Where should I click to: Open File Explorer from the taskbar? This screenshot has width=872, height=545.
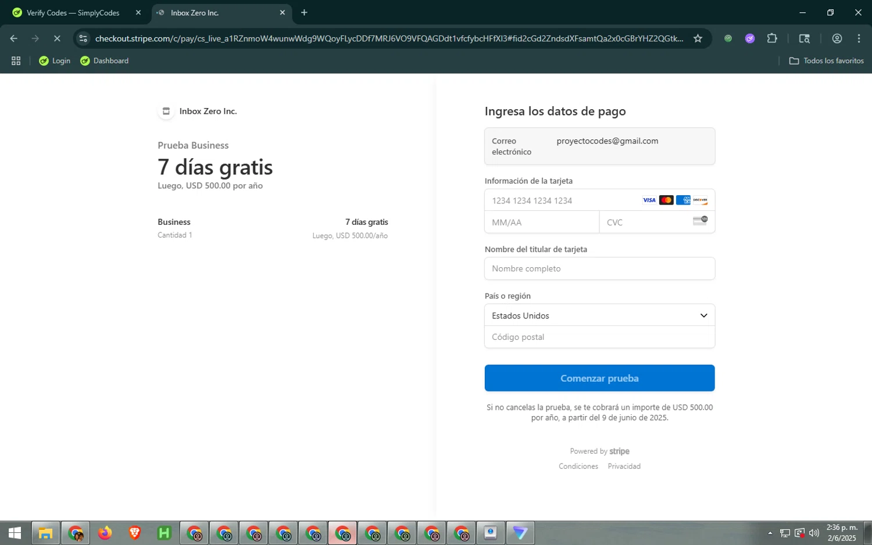[x=45, y=533]
